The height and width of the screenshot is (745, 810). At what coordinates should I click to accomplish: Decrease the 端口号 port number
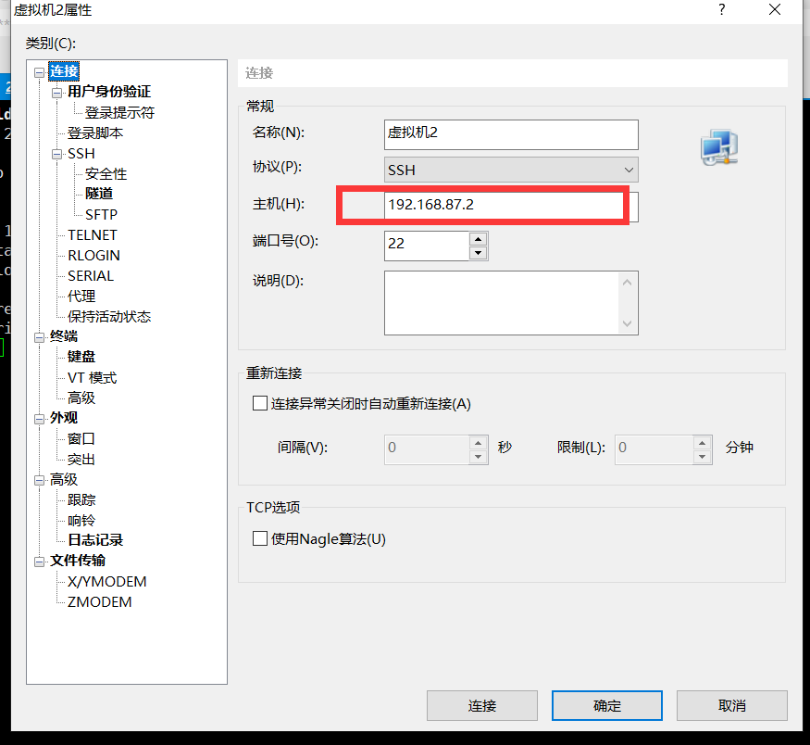coord(479,253)
